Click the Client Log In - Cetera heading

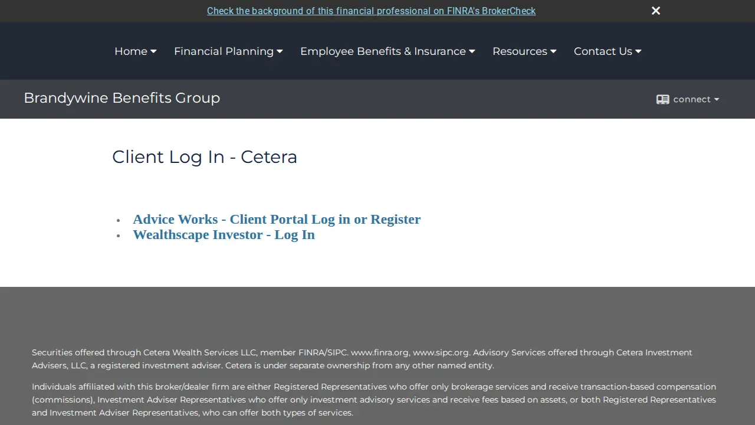(x=205, y=157)
